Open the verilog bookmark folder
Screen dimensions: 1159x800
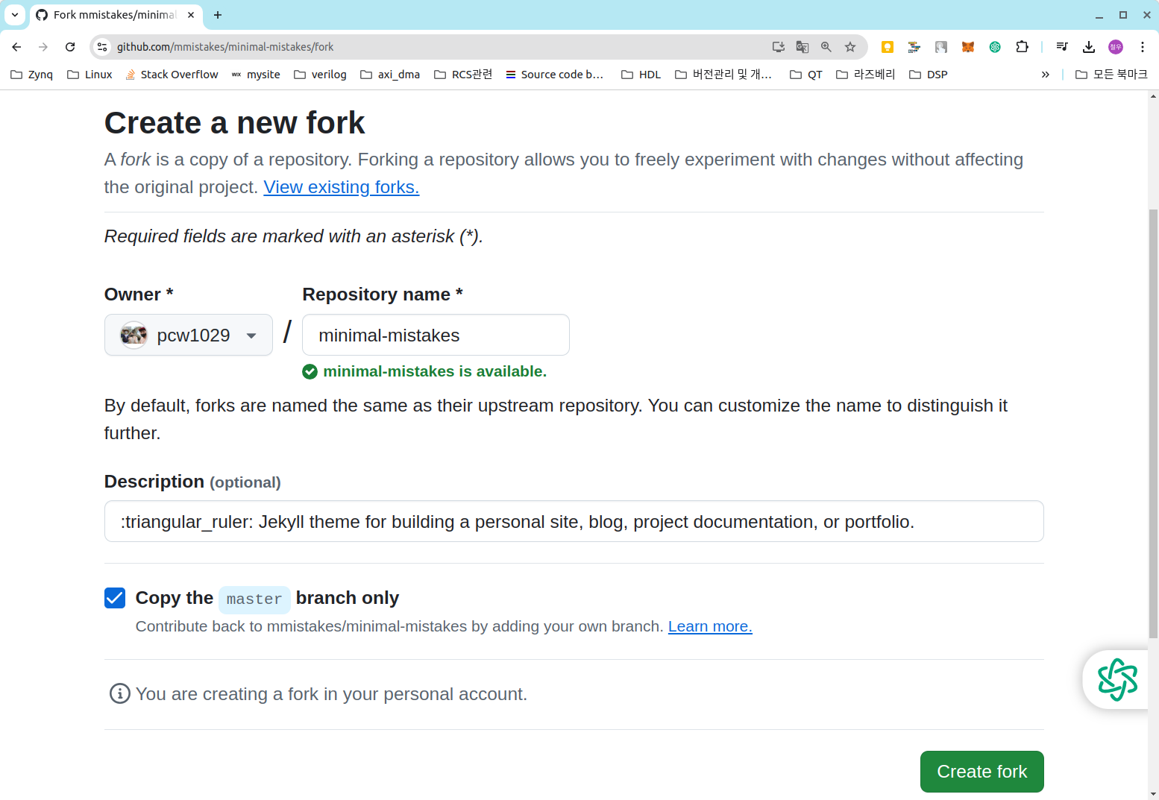point(320,75)
